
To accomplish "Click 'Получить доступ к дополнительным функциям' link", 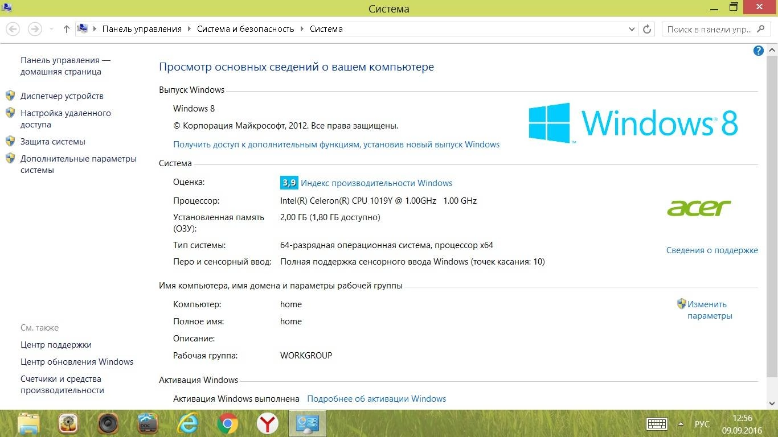I will click(337, 145).
